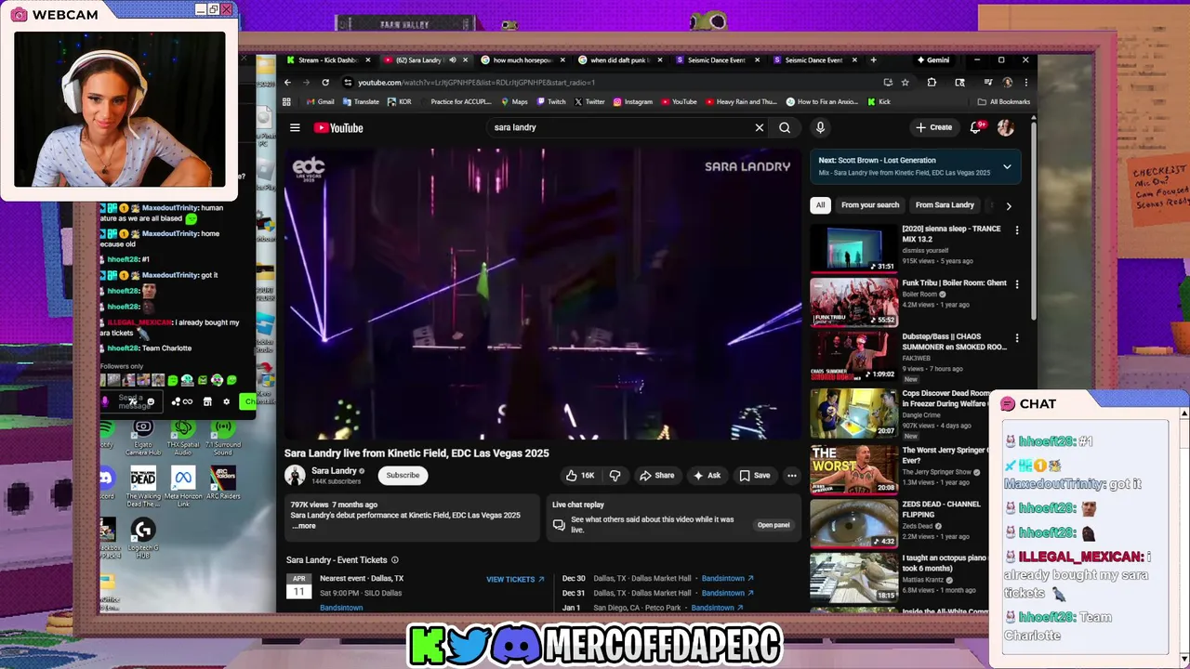Open settings gear in Kick chat window
This screenshot has width=1190, height=669.
pyautogui.click(x=226, y=401)
